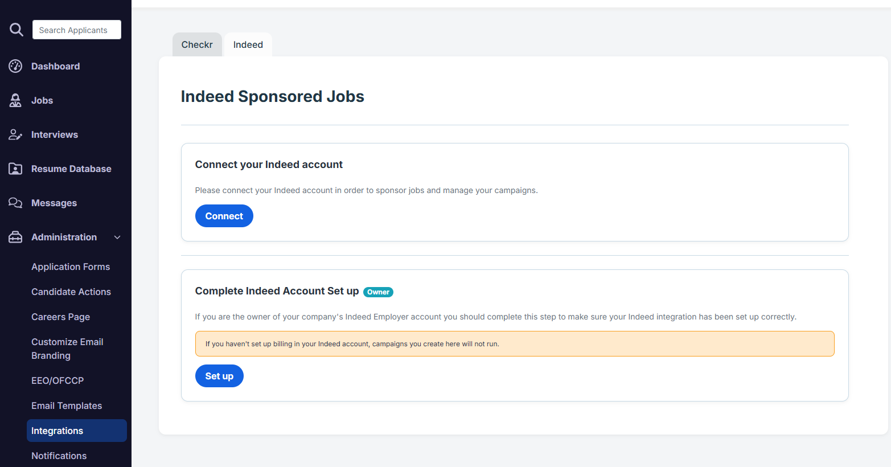Focus the Search Applicants field

(77, 30)
